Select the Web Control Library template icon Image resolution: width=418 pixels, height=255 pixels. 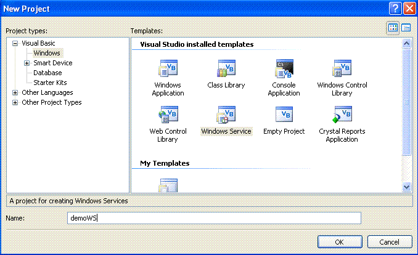[168, 115]
